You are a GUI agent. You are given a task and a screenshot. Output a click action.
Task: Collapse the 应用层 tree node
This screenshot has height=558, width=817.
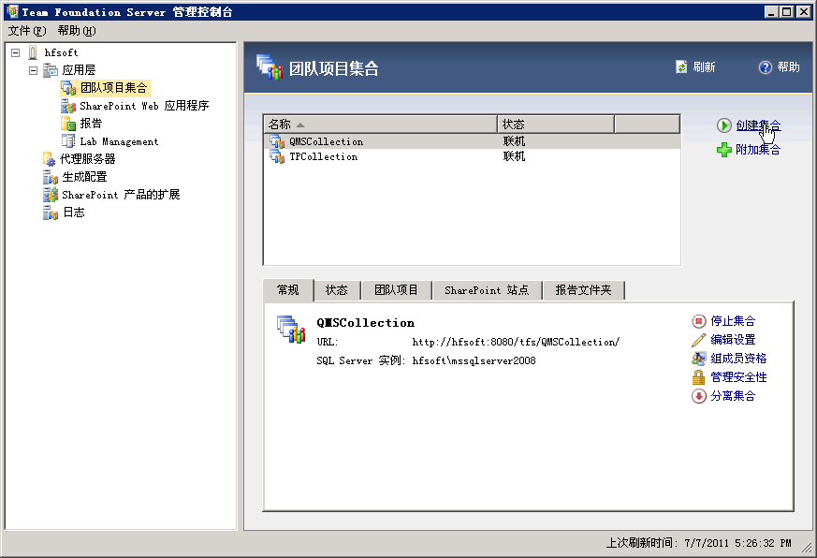click(x=34, y=70)
